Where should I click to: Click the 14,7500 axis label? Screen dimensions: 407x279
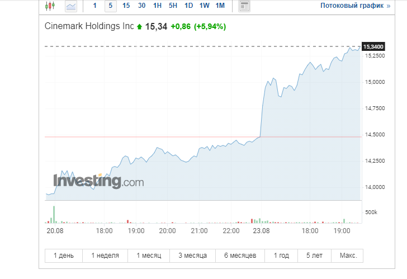point(375,108)
